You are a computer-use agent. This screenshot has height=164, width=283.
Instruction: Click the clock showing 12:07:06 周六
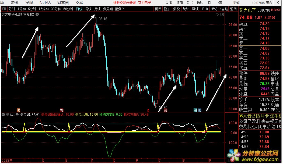262,3
